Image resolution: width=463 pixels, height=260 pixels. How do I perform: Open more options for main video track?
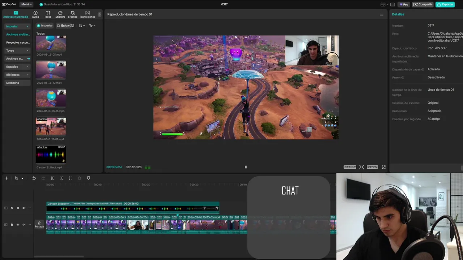pyautogui.click(x=30, y=225)
